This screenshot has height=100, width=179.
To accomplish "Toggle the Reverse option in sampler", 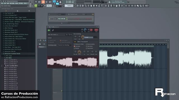I will tap(76, 48).
